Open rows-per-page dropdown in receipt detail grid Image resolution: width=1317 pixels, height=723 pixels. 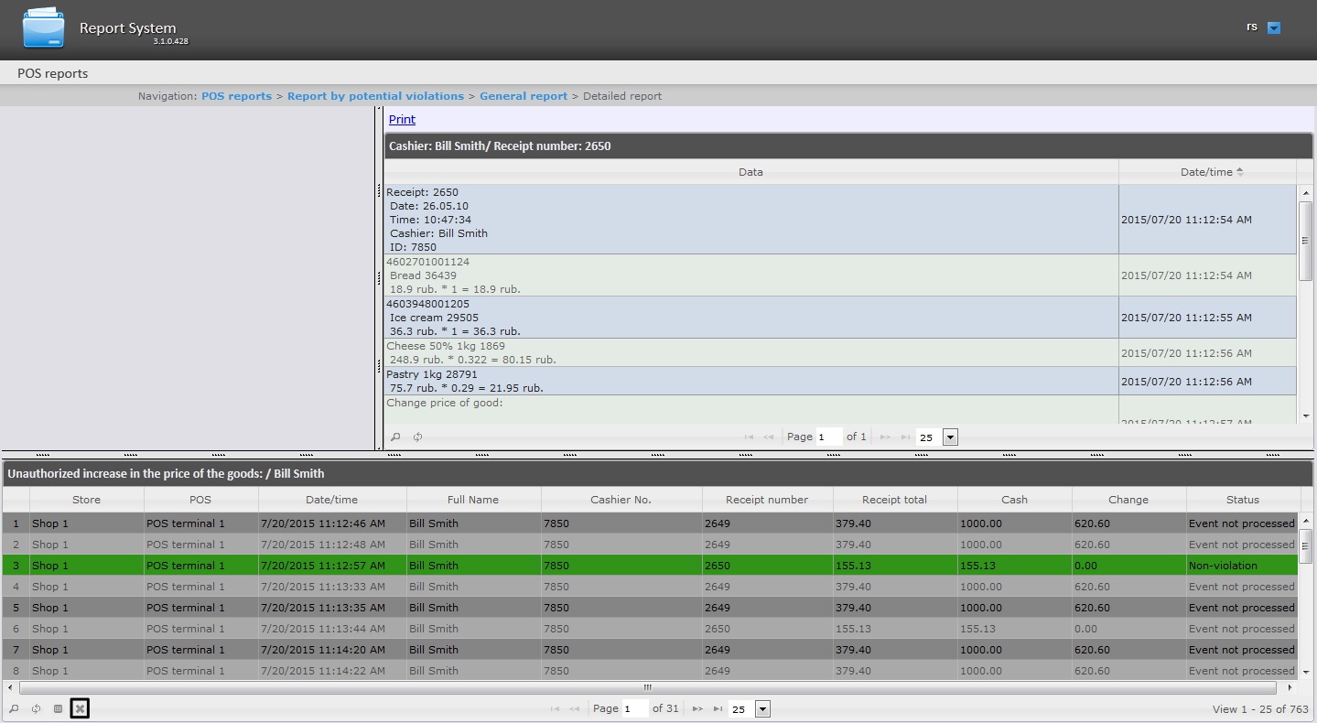(x=950, y=437)
